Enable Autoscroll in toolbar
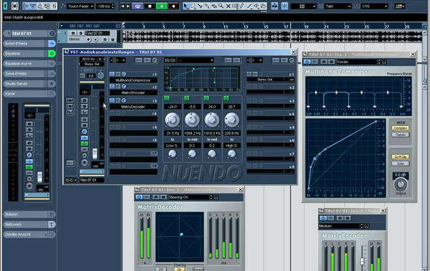Image resolution: width=430 pixels, height=271 pixels. coord(275,6)
